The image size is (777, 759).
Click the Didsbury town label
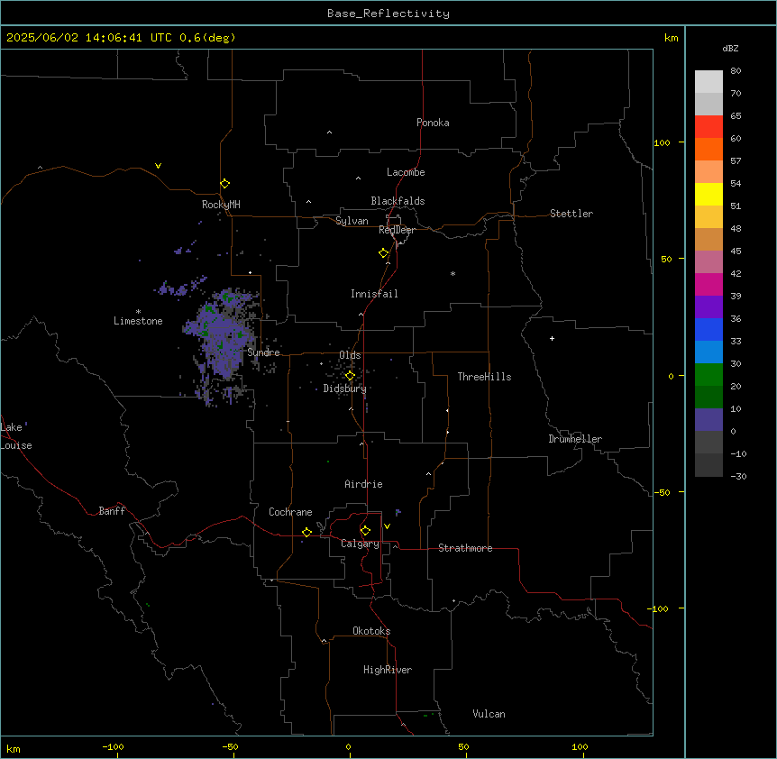pos(345,389)
